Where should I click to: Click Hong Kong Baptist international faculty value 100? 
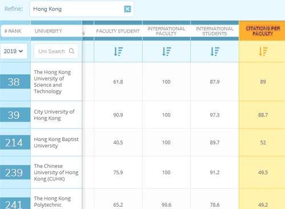pos(166,143)
